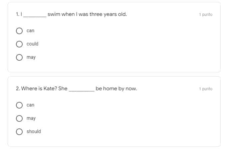Click the 'can' label text under Kate question

tap(30, 105)
